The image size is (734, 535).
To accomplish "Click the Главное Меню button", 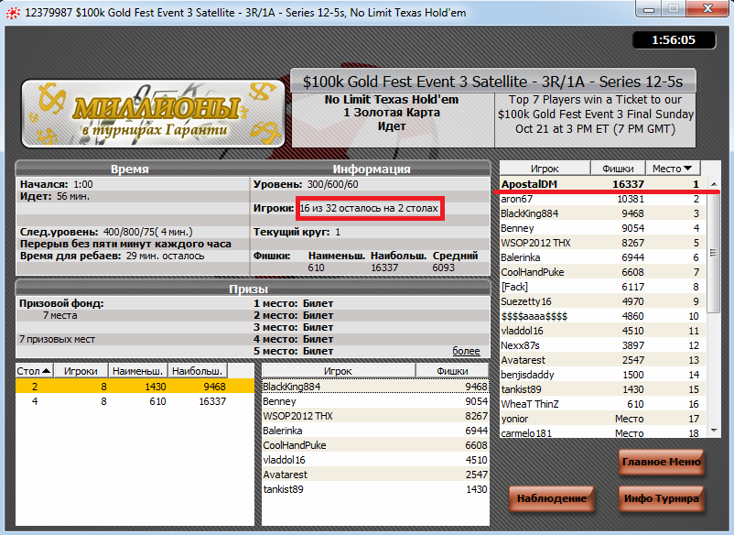I will (661, 463).
